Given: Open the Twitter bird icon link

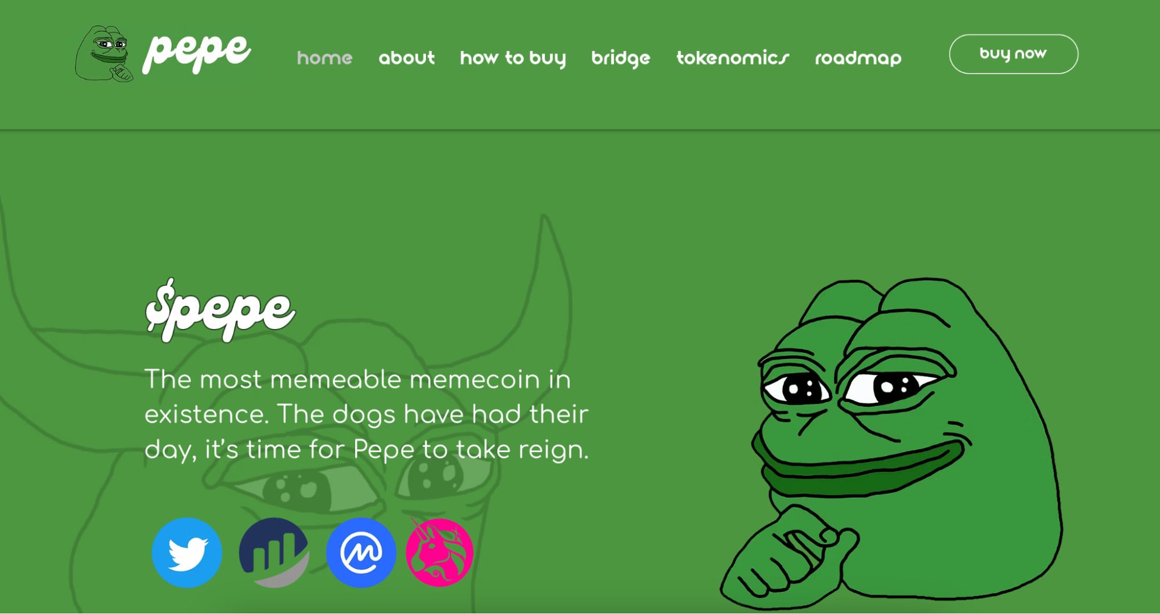Looking at the screenshot, I should tap(187, 552).
